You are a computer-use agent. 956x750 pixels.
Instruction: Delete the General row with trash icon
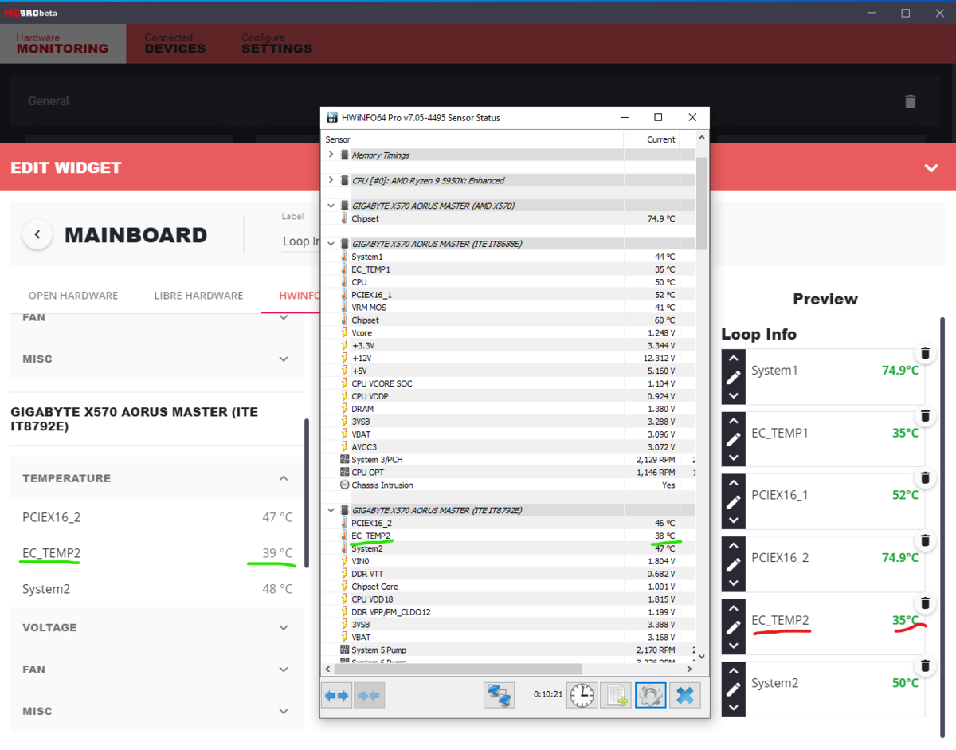click(911, 101)
